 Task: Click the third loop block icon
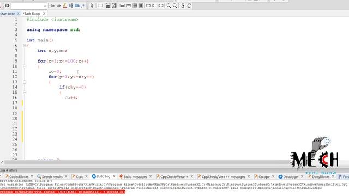tap(135, 5)
